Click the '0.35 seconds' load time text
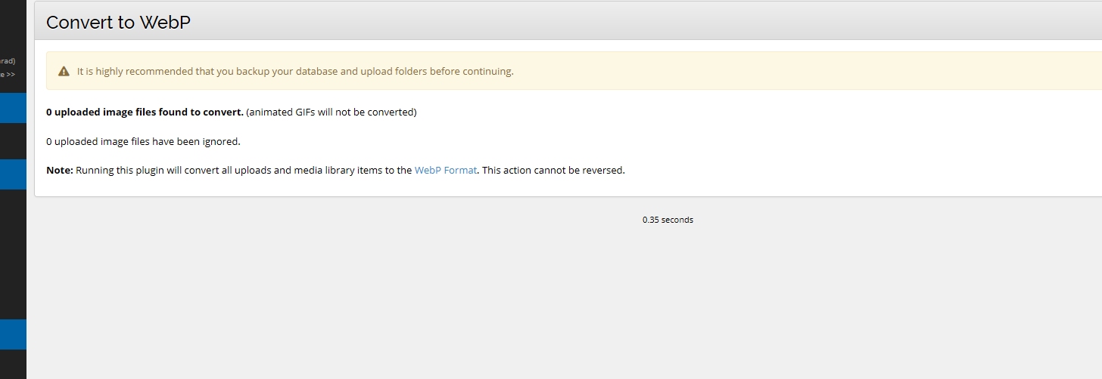Image resolution: width=1102 pixels, height=379 pixels. [668, 220]
